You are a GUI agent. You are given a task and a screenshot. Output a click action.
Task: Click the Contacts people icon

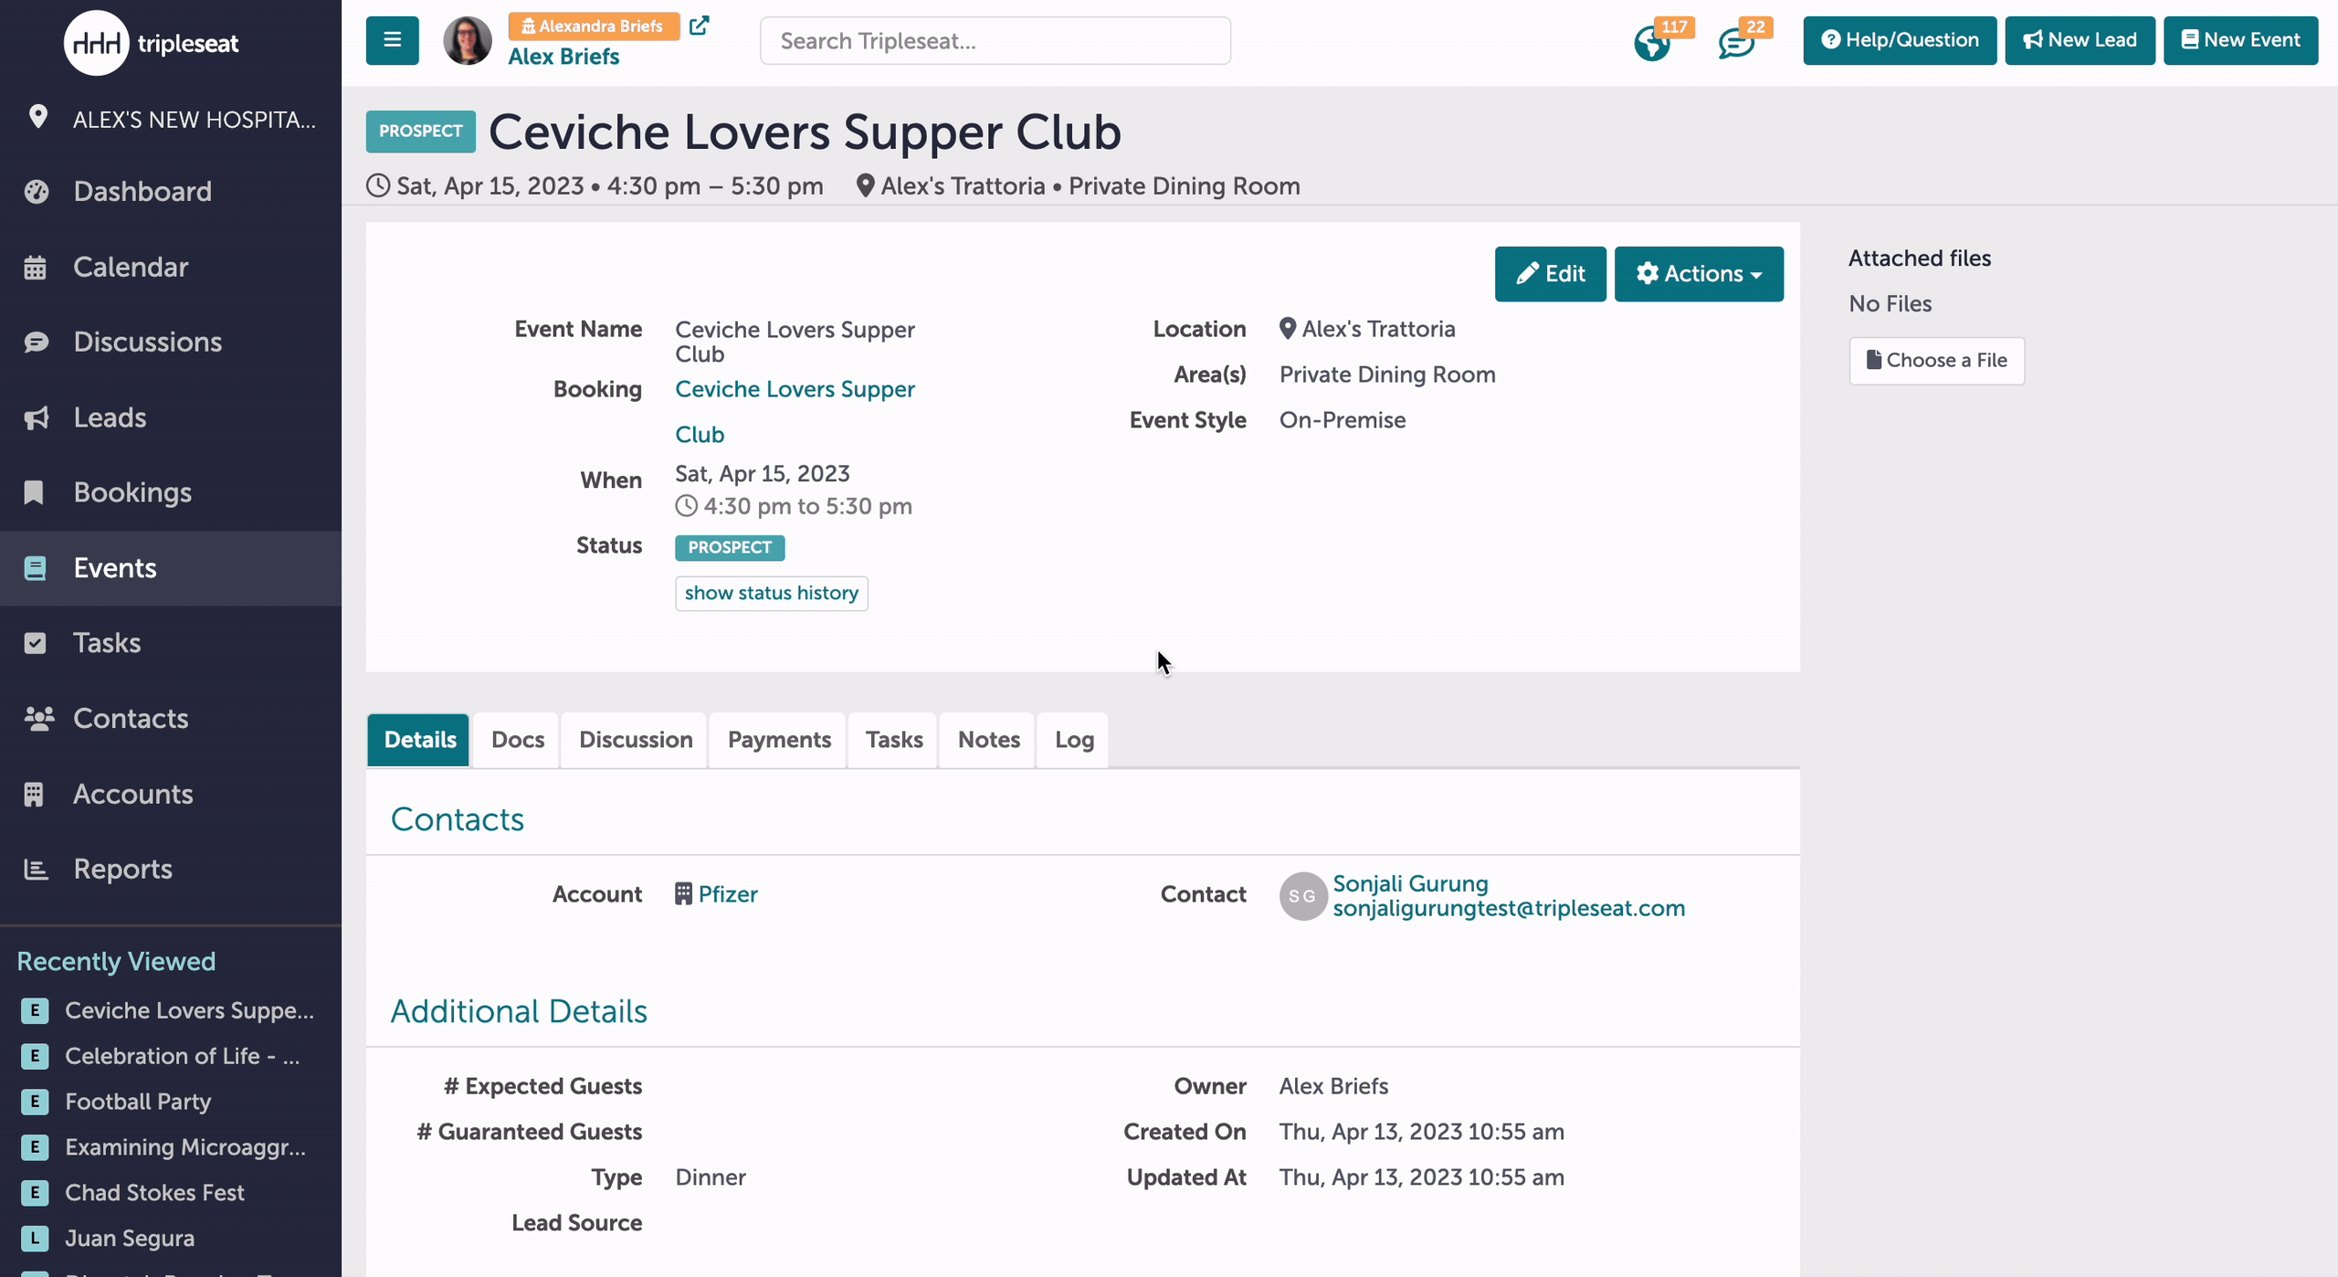(x=38, y=719)
